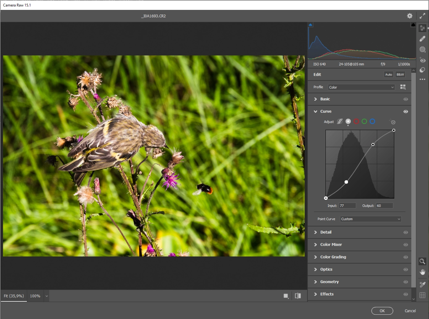Toggle the grid overlay icon
This screenshot has height=319, width=429.
[x=422, y=295]
